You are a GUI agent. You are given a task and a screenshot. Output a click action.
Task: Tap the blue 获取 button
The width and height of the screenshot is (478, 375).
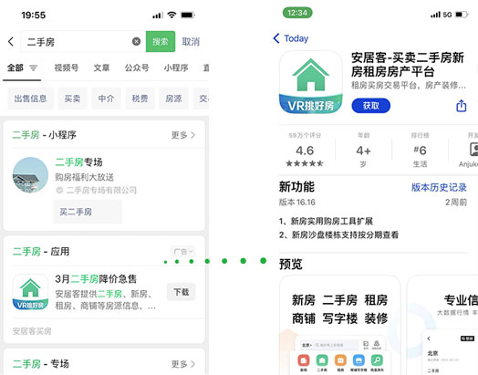pyautogui.click(x=371, y=106)
